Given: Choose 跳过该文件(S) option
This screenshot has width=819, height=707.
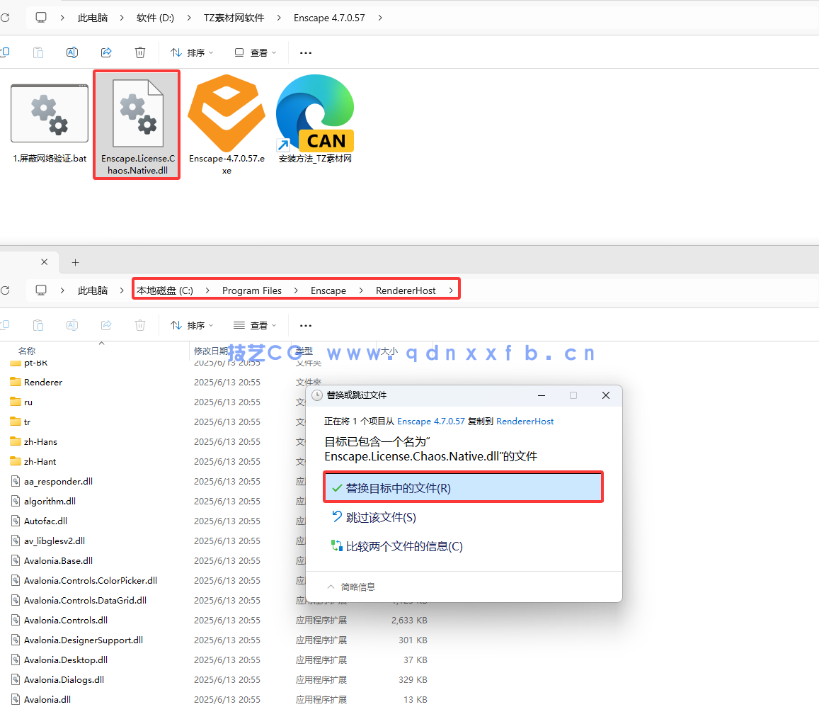Looking at the screenshot, I should (381, 517).
